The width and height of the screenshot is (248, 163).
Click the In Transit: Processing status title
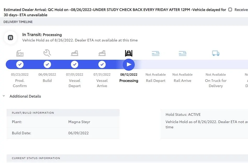pyautogui.click(x=42, y=35)
